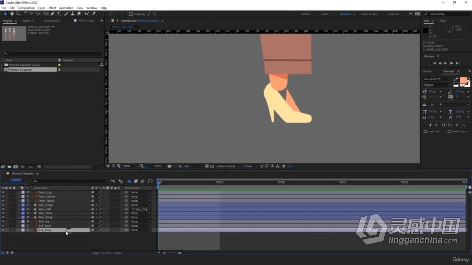Click the fill color swatch in Character panel

coord(463,80)
